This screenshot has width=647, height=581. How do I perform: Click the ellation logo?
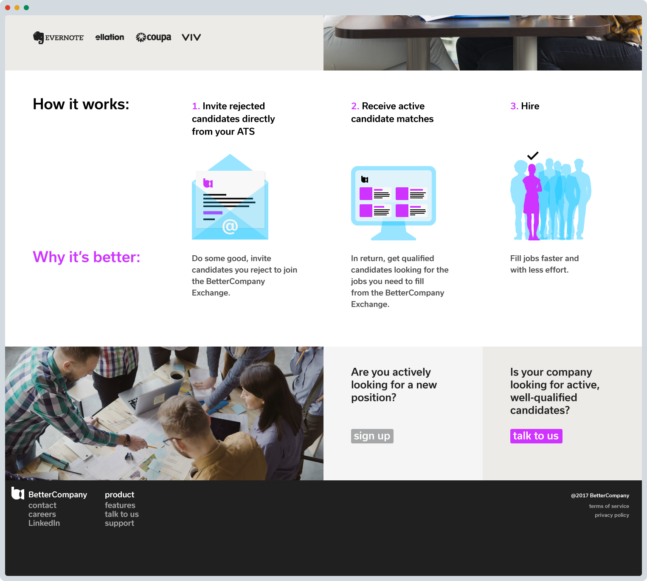point(110,37)
